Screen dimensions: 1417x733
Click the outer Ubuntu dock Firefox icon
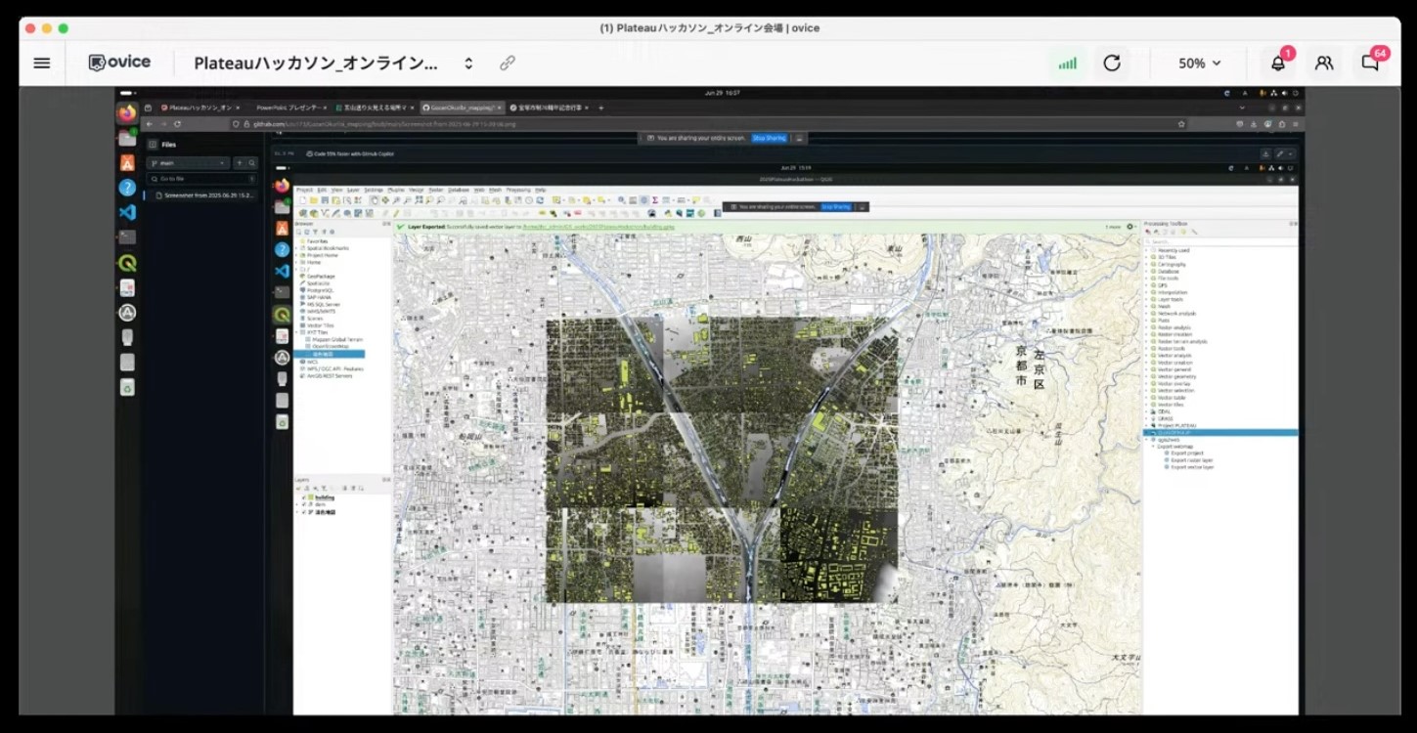127,112
